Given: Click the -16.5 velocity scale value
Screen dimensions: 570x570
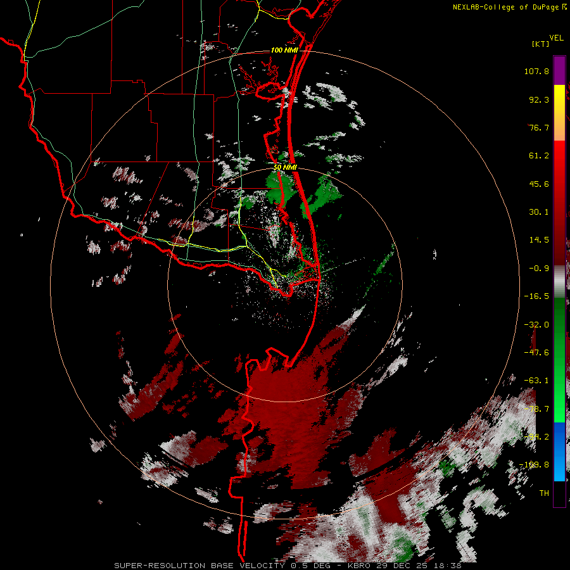Looking at the screenshot, I should 536,296.
